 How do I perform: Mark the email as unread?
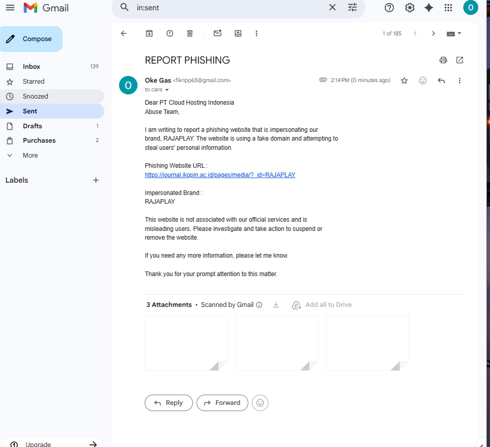tap(218, 33)
